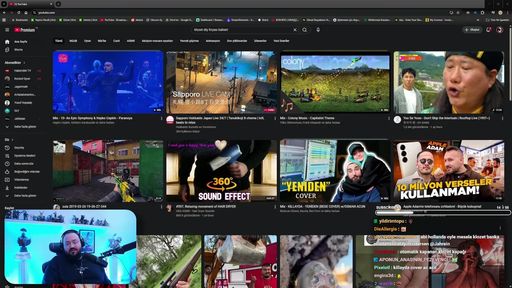Viewport: 512px width, 288px height.
Task: Select the Mix'ler filter chip
Action: [x=102, y=41]
